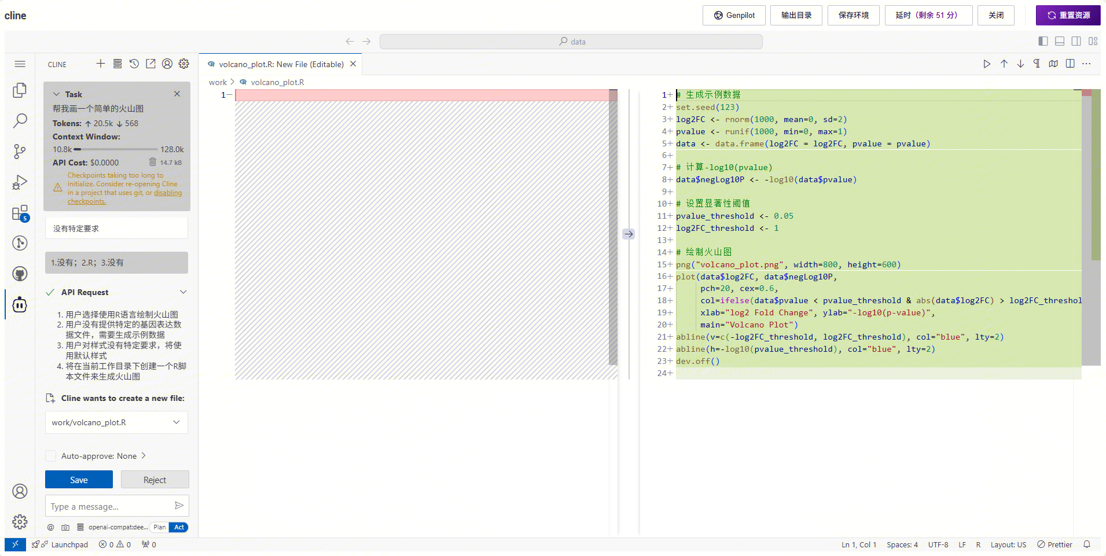
Task: Toggle bottom panel layout icon
Action: (1060, 41)
